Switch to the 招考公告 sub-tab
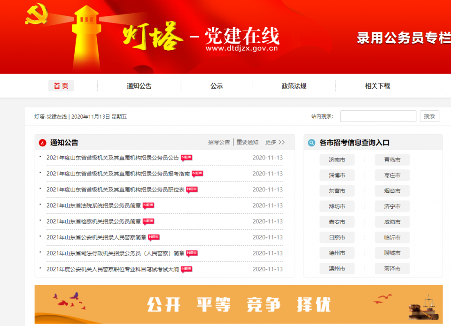This screenshot has width=451, height=326. pyautogui.click(x=219, y=142)
